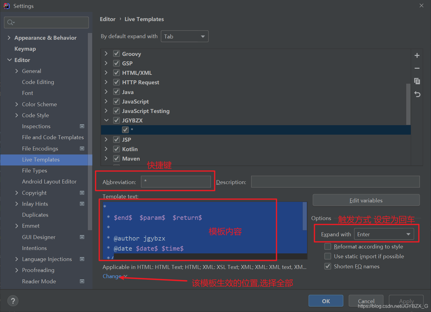Click the Add template plus icon
The width and height of the screenshot is (431, 312).
point(417,56)
